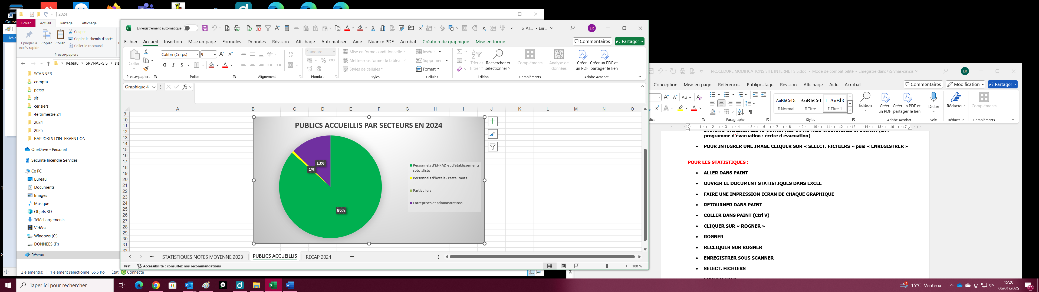Open the calculator icon in Excel's quick access toolbar
Screen dimensions: 1039x292
pos(287,28)
